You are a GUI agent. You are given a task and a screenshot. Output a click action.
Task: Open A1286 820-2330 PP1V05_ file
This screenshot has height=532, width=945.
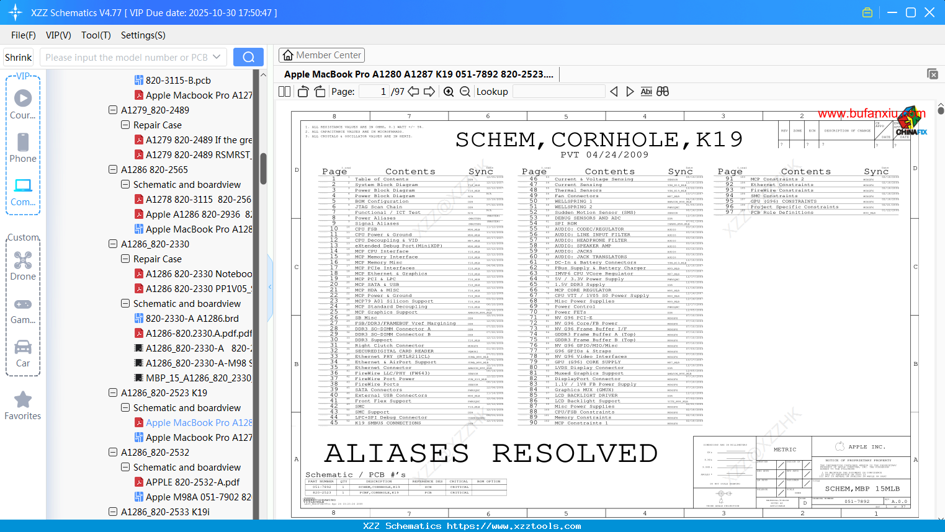click(199, 288)
